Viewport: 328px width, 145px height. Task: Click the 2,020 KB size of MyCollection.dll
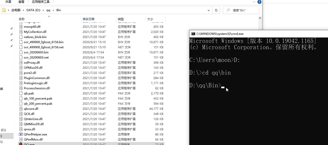157,32
